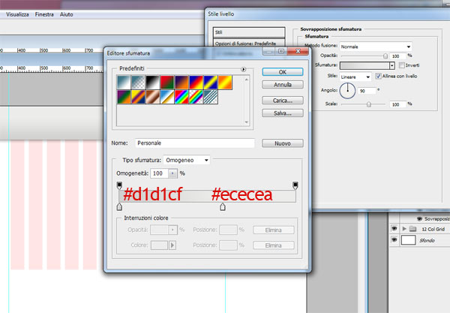Click the Angolo dial control

[x=347, y=91]
